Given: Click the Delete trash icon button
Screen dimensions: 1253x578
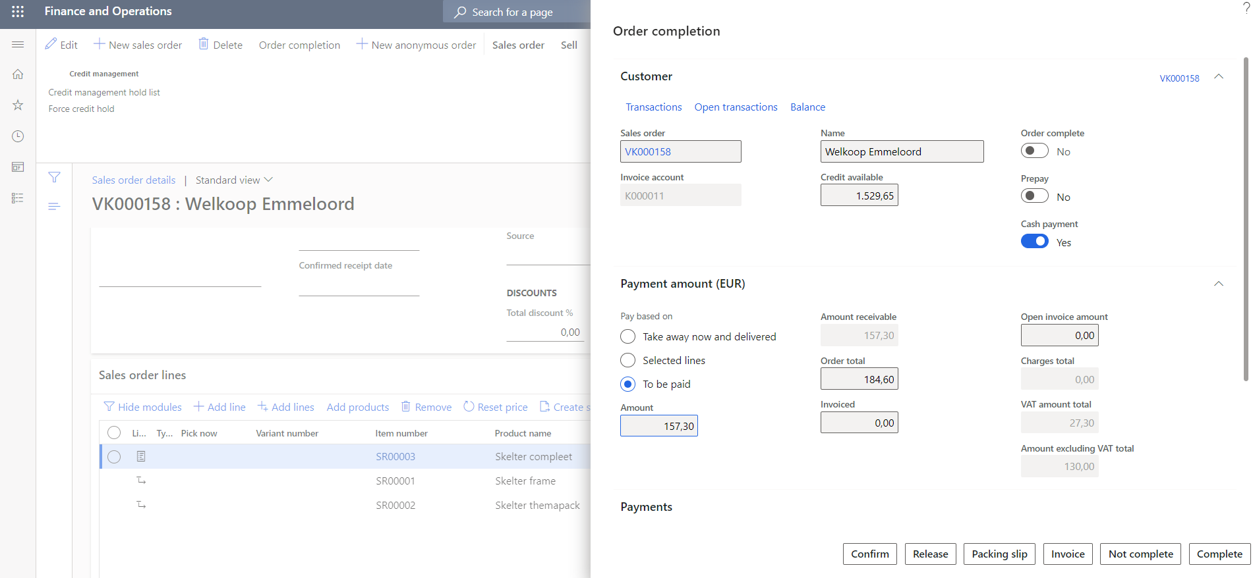Looking at the screenshot, I should pos(220,45).
